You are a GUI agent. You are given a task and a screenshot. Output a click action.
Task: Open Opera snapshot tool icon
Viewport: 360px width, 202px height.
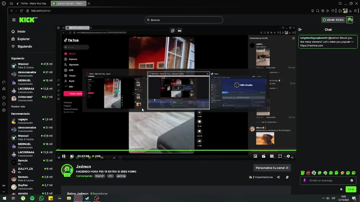click(318, 11)
